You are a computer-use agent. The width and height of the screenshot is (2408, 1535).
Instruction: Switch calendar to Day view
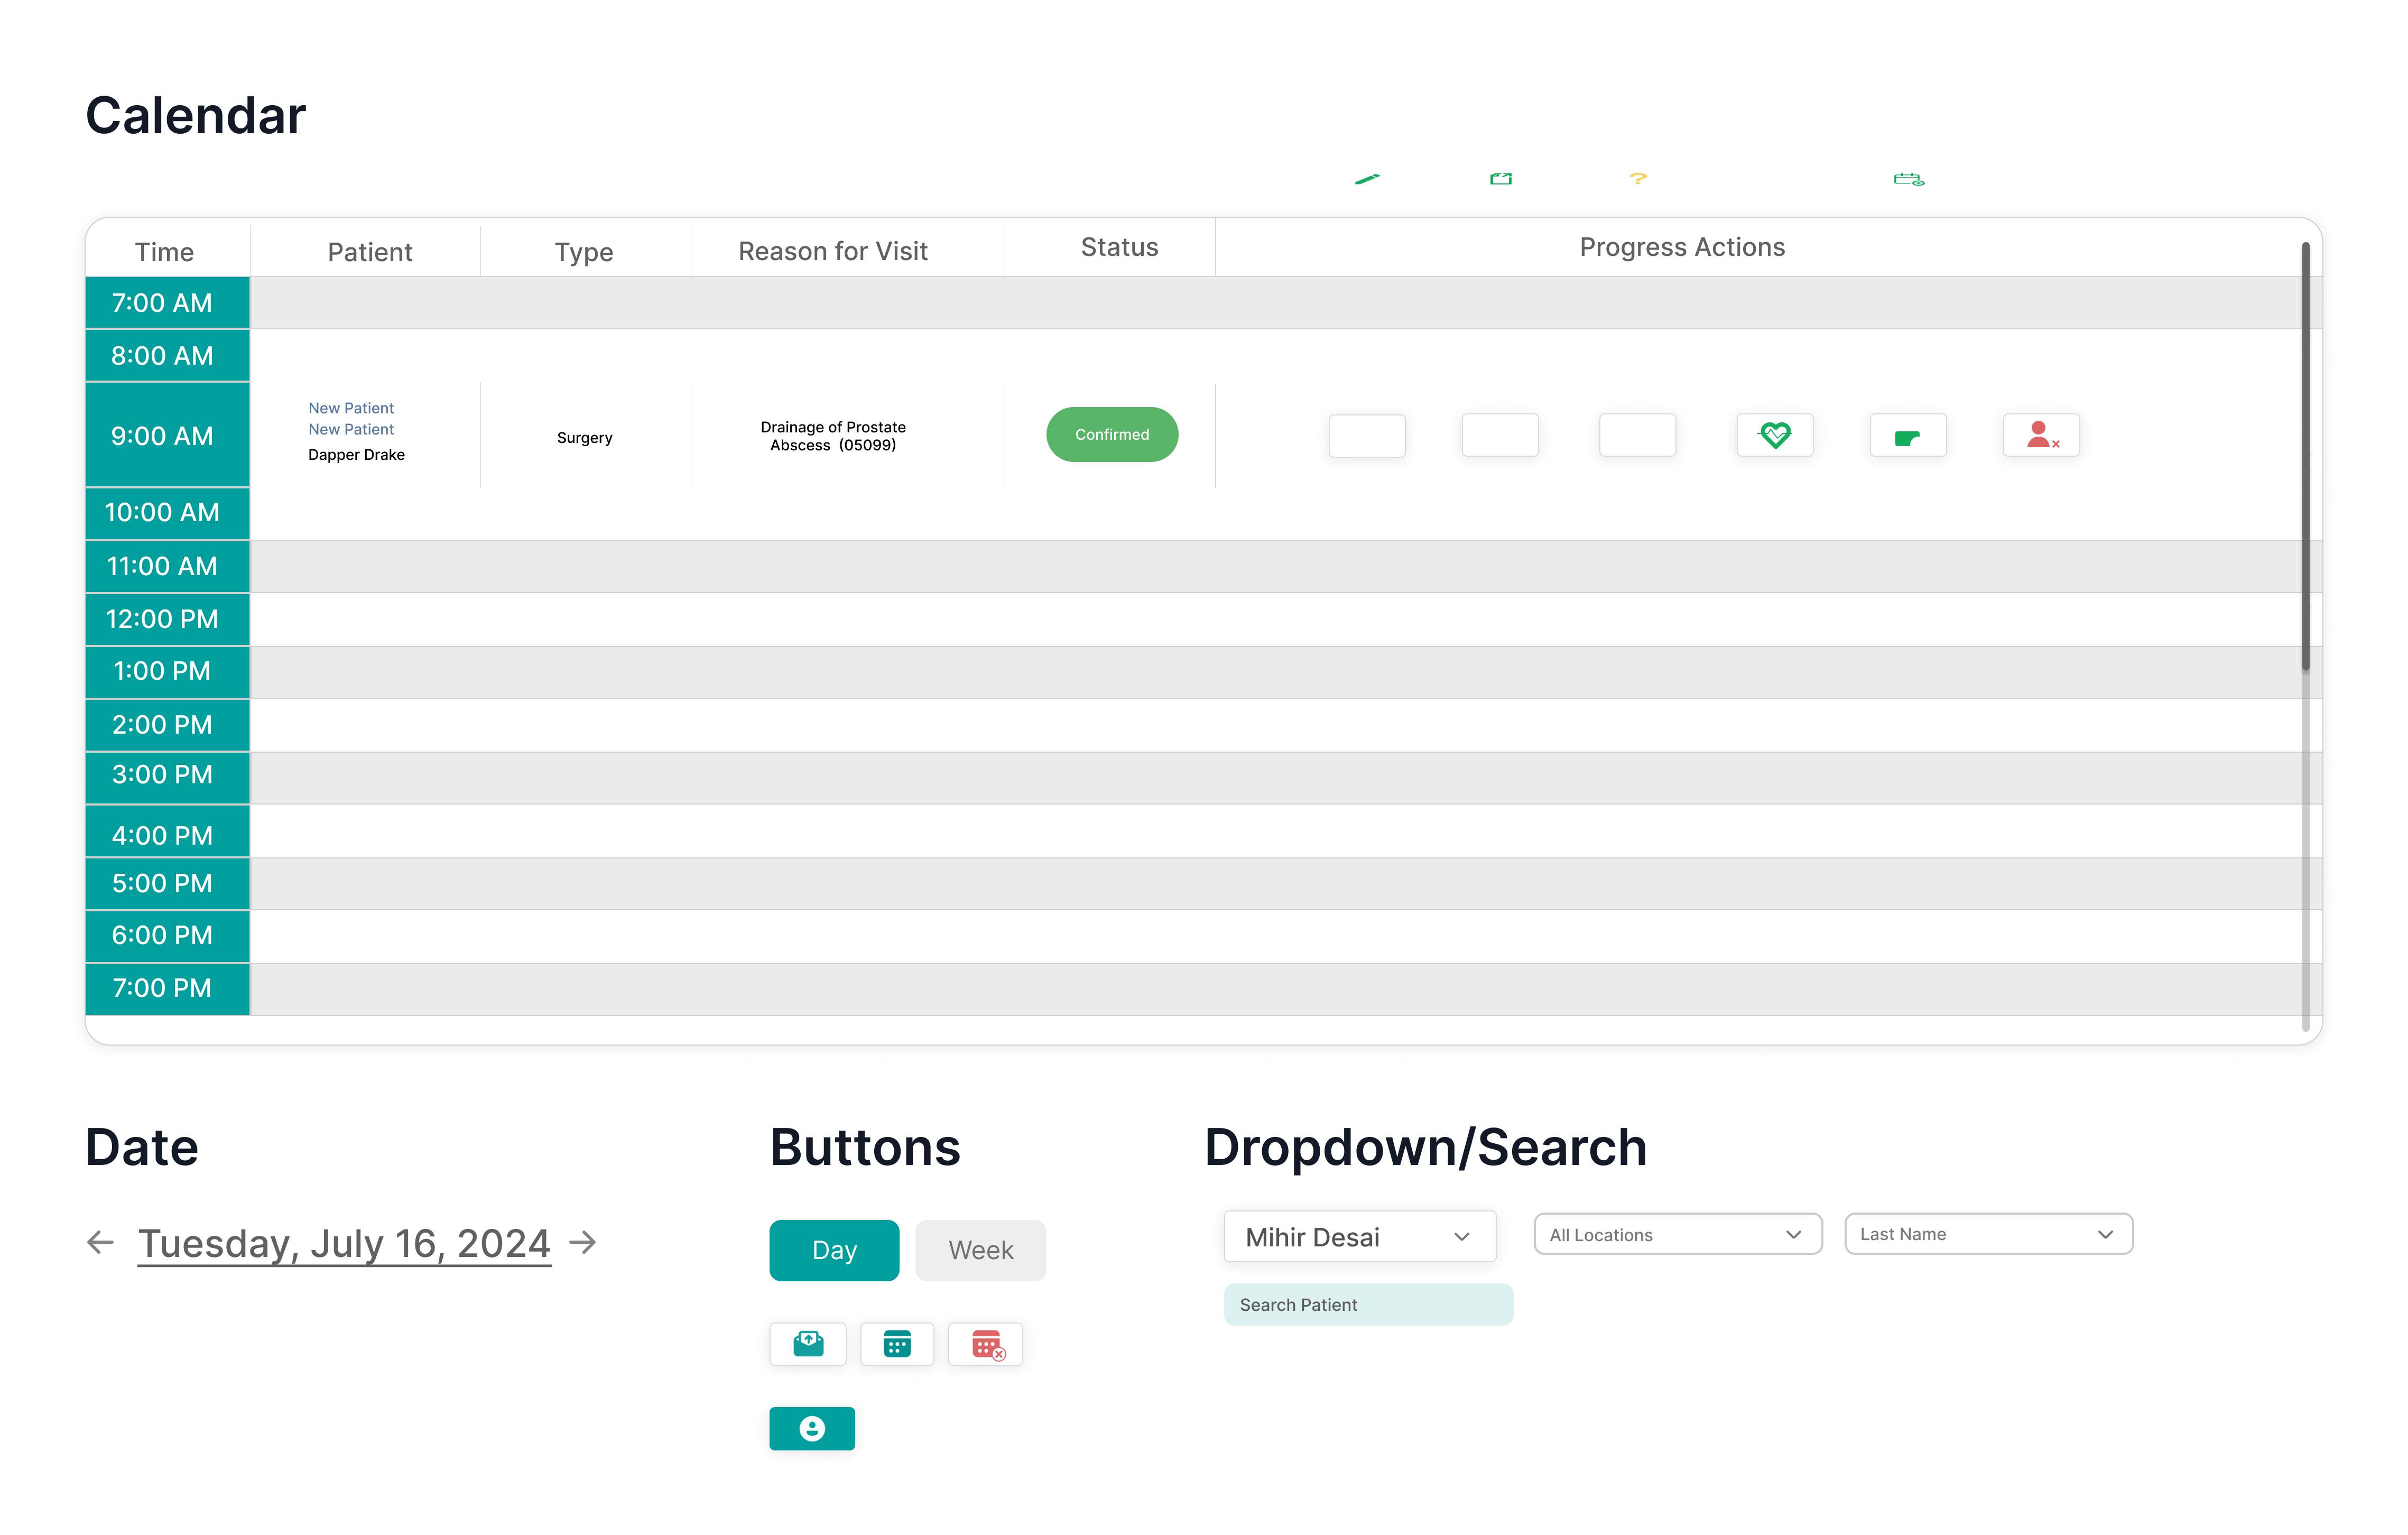coord(834,1250)
